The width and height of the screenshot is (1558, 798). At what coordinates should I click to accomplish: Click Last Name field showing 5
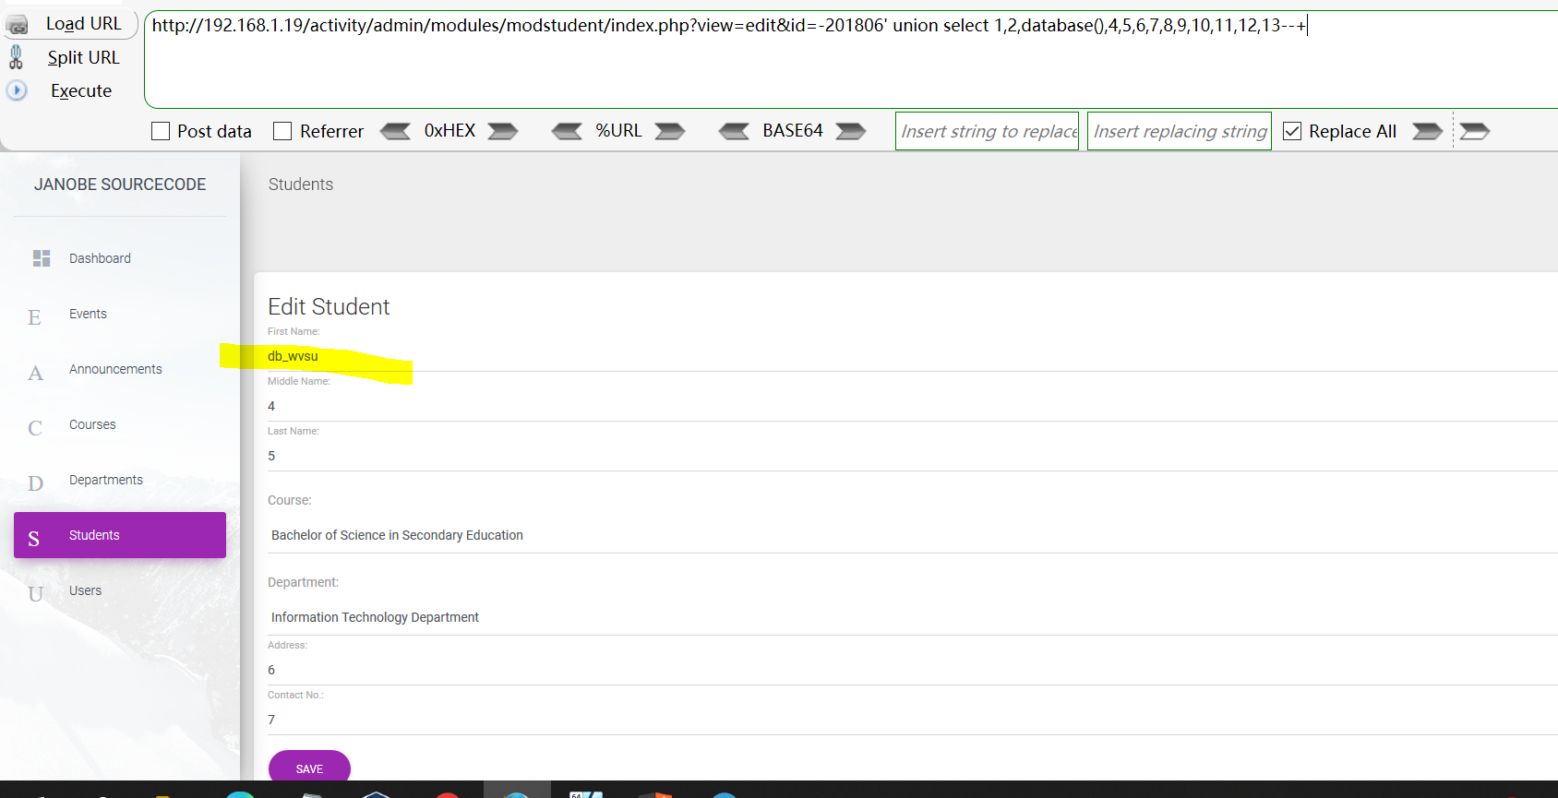(x=913, y=456)
